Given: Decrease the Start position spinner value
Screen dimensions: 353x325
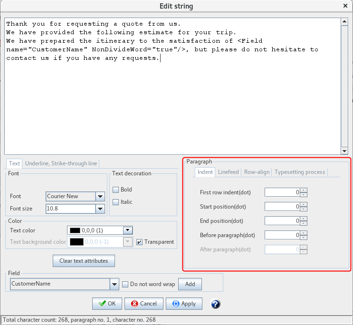Looking at the screenshot, I should pos(304,209).
